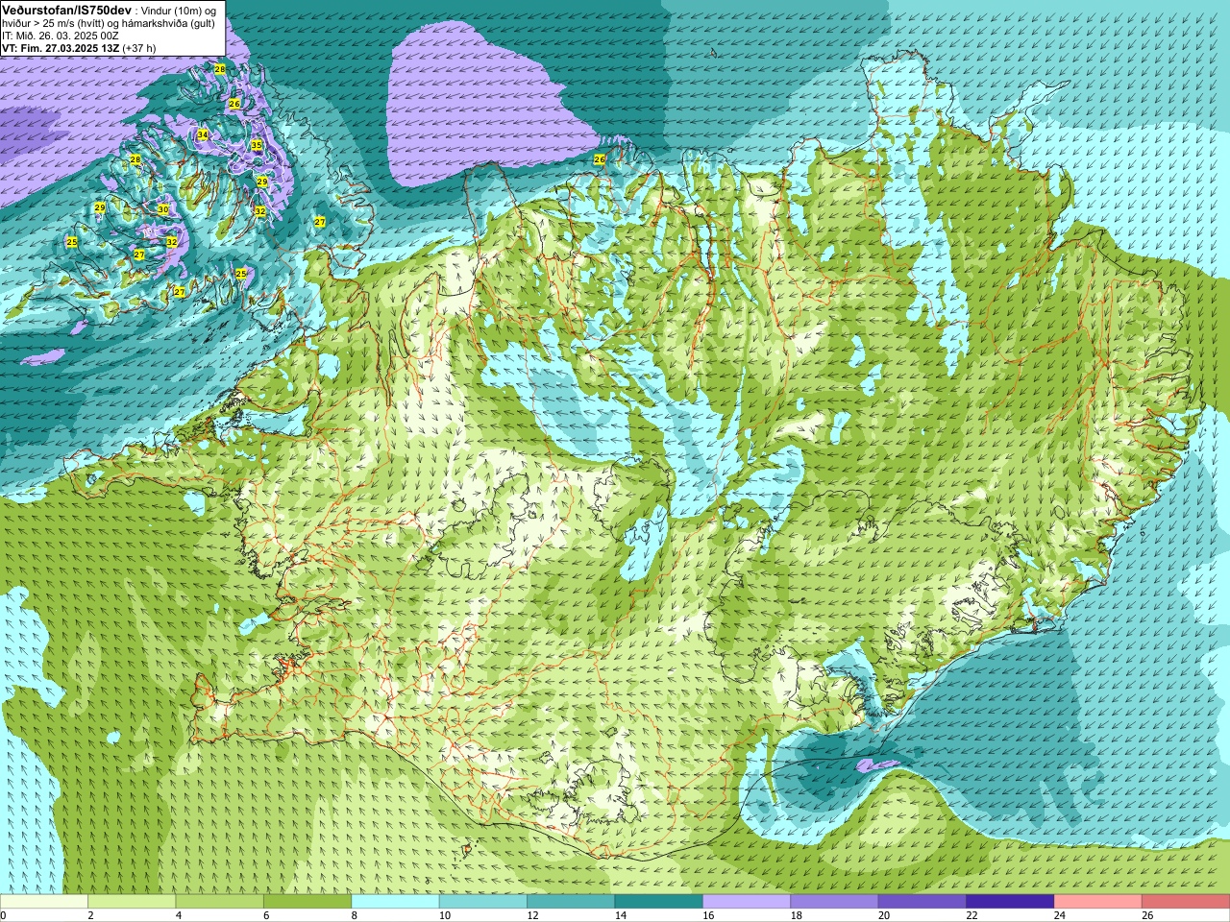Click the '(+37 h)' forecast offset text

click(x=139, y=48)
